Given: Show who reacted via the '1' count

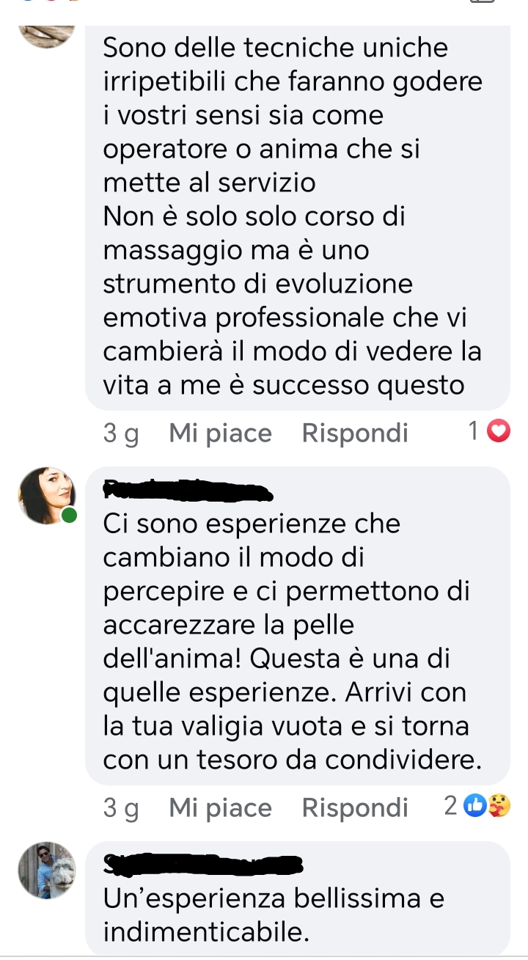Looking at the screenshot, I should pyautogui.click(x=474, y=433).
